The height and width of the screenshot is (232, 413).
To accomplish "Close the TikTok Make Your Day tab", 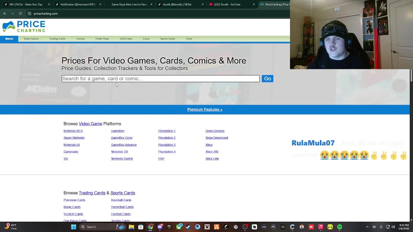I will click(x=49, y=5).
